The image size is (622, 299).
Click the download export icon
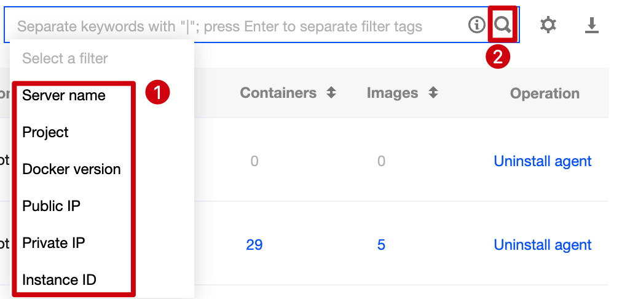[591, 25]
